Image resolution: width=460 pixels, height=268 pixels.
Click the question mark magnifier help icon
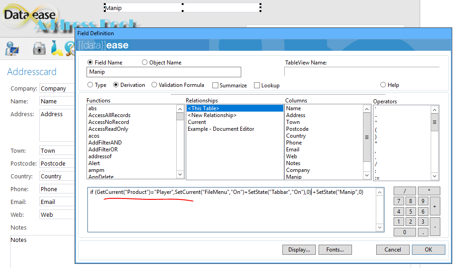[x=70, y=48]
